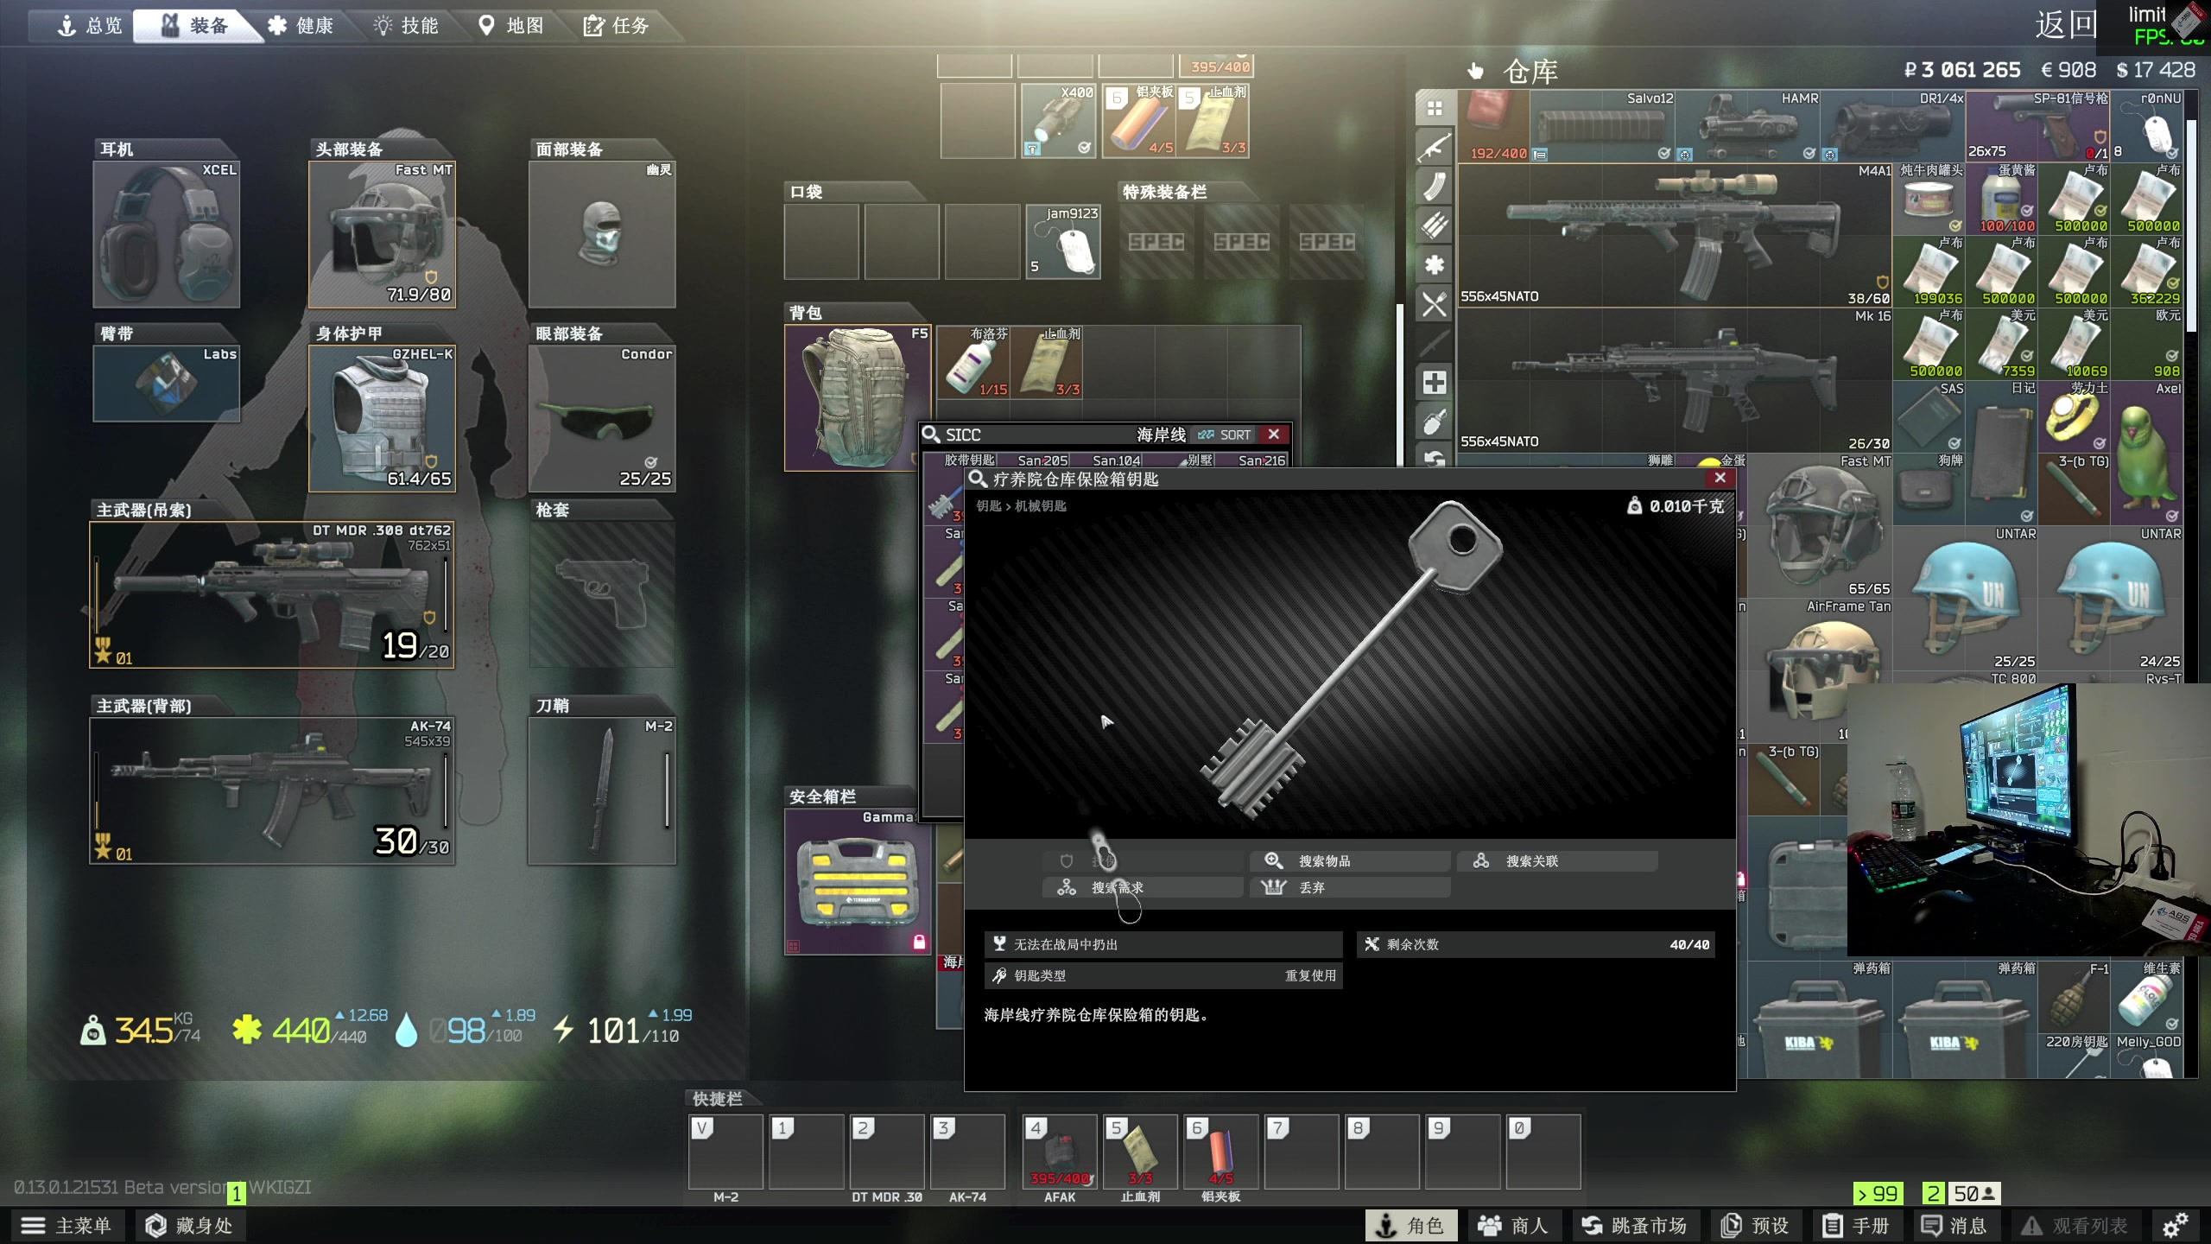
Task: Select the Fast MT helmet in 头部装备
Action: (x=383, y=234)
